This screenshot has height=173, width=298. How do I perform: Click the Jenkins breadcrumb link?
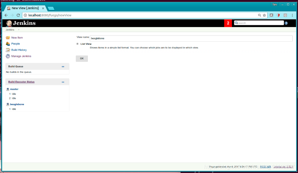pos(10,30)
